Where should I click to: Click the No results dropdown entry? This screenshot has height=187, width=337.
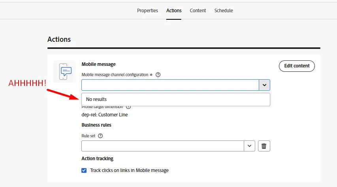176,99
